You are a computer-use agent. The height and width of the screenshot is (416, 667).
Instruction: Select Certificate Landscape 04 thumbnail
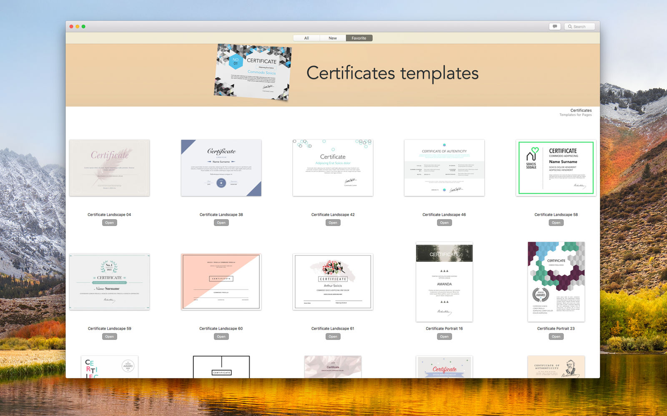click(x=109, y=168)
